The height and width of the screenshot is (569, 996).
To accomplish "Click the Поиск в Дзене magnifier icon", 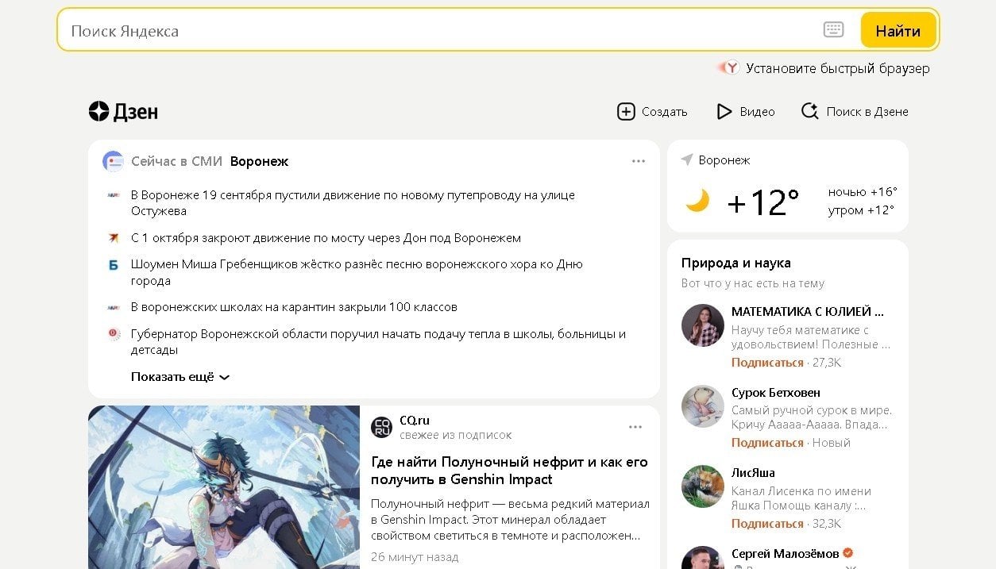I will 809,112.
